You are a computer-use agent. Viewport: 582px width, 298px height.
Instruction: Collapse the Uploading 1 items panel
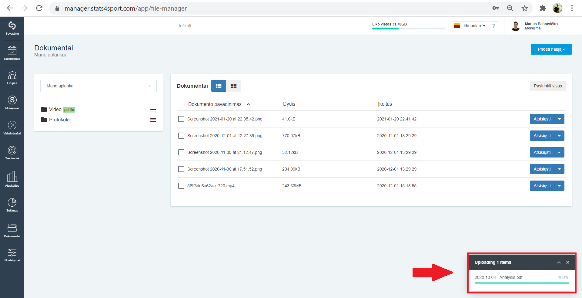point(559,262)
